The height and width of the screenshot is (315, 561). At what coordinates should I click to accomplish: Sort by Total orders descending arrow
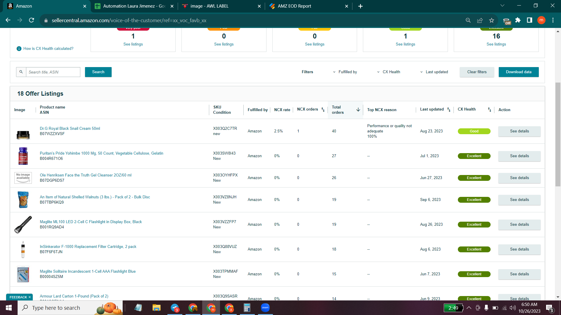tap(358, 110)
